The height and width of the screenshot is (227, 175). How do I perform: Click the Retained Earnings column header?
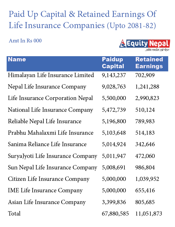[149, 63]
